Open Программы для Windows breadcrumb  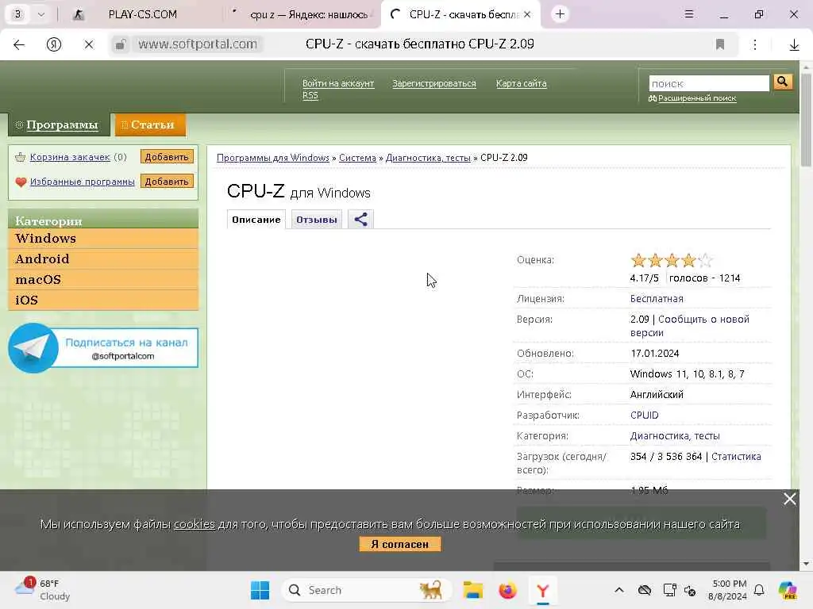tap(273, 158)
